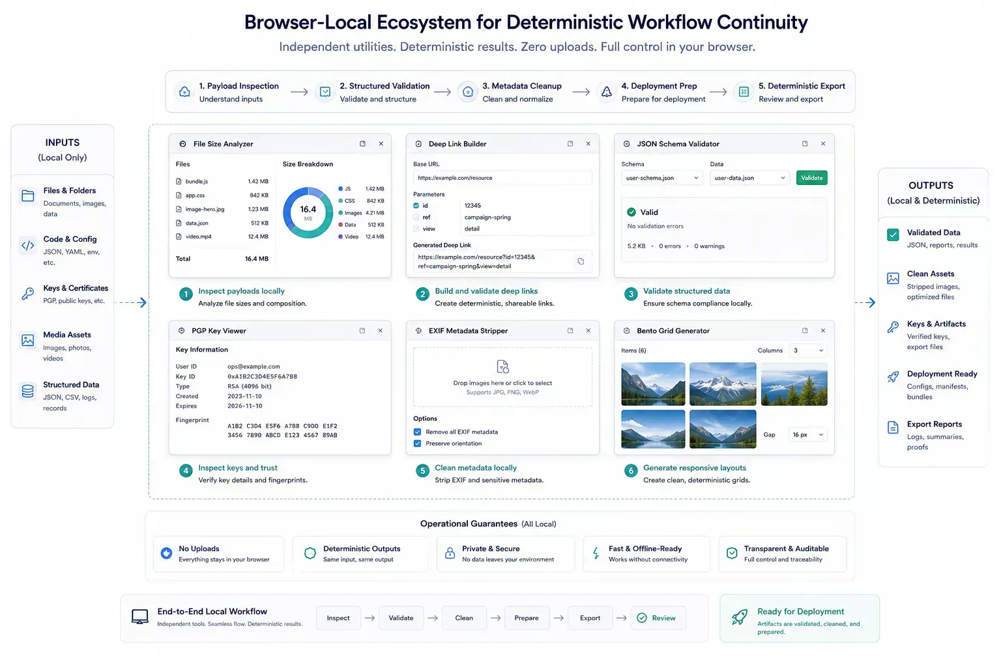Click the purple Video legend dot

340,236
